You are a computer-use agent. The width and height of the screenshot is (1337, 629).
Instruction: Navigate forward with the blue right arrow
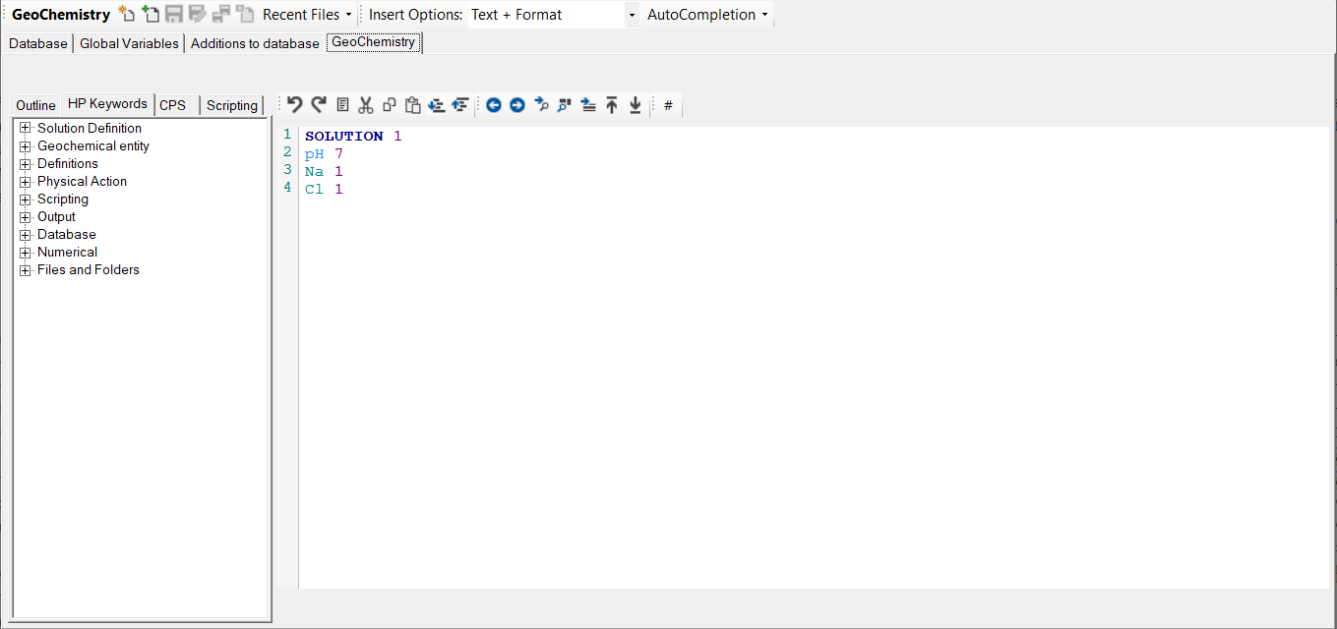517,105
